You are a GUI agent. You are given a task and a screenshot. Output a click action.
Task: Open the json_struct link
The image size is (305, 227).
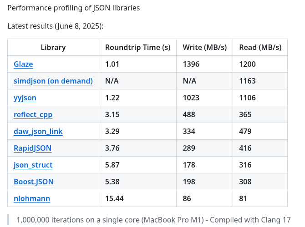[33, 165]
